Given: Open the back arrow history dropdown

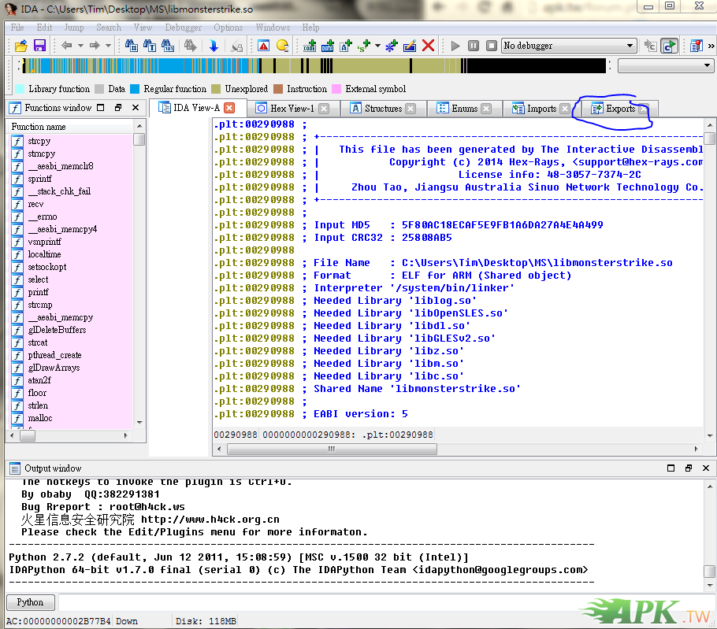Looking at the screenshot, I should pyautogui.click(x=80, y=46).
